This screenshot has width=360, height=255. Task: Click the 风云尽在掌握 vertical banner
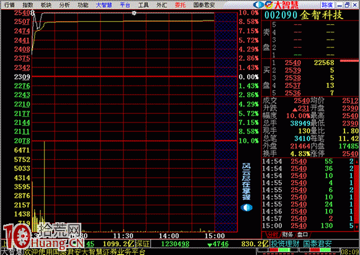point(246,181)
